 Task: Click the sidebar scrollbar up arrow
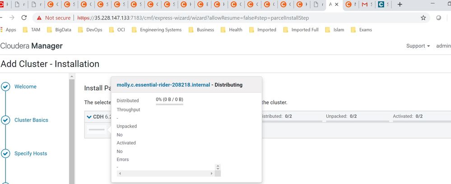(x=72, y=76)
